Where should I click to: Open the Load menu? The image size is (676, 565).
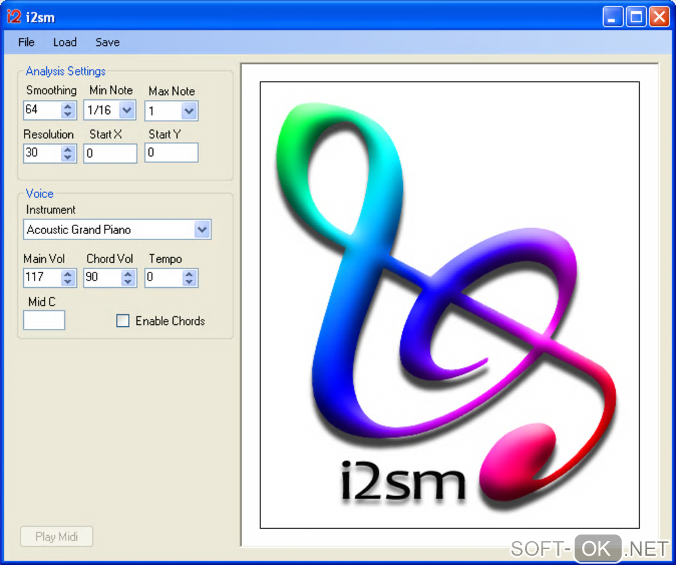(x=65, y=42)
